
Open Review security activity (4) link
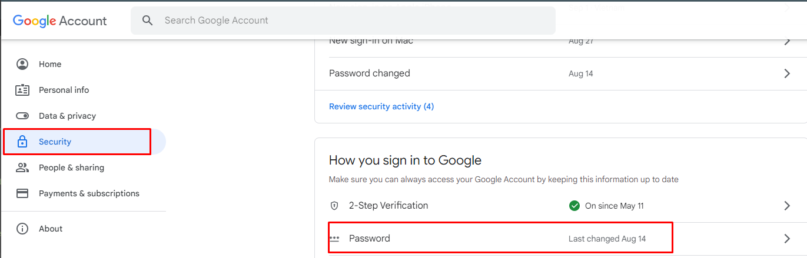tap(381, 106)
